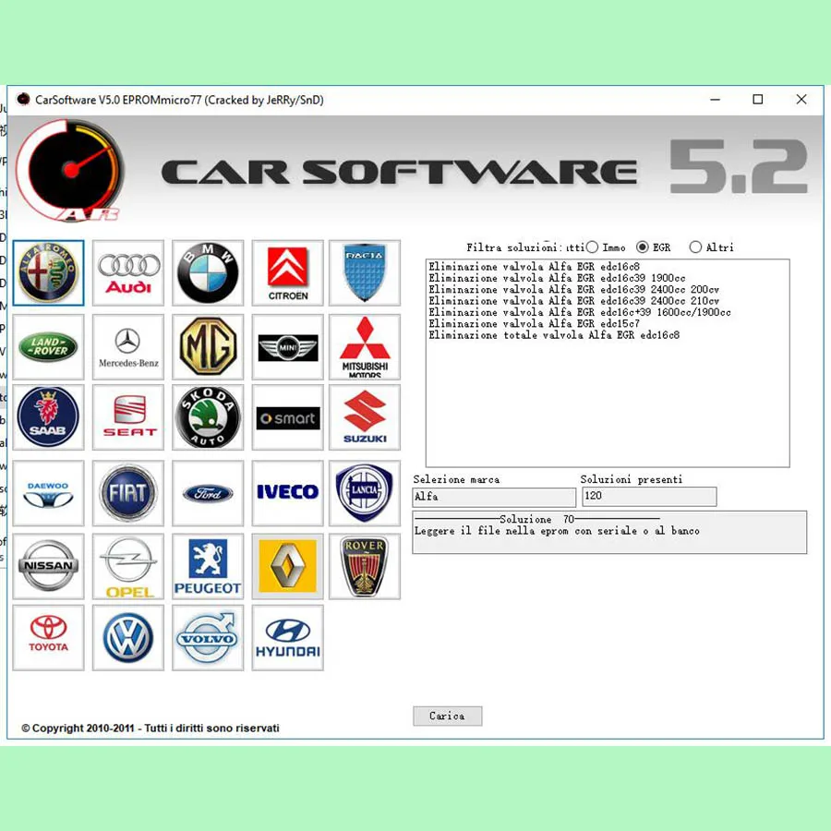Screen dimensions: 831x831
Task: Choose the Saab brand logo
Action: 48,417
